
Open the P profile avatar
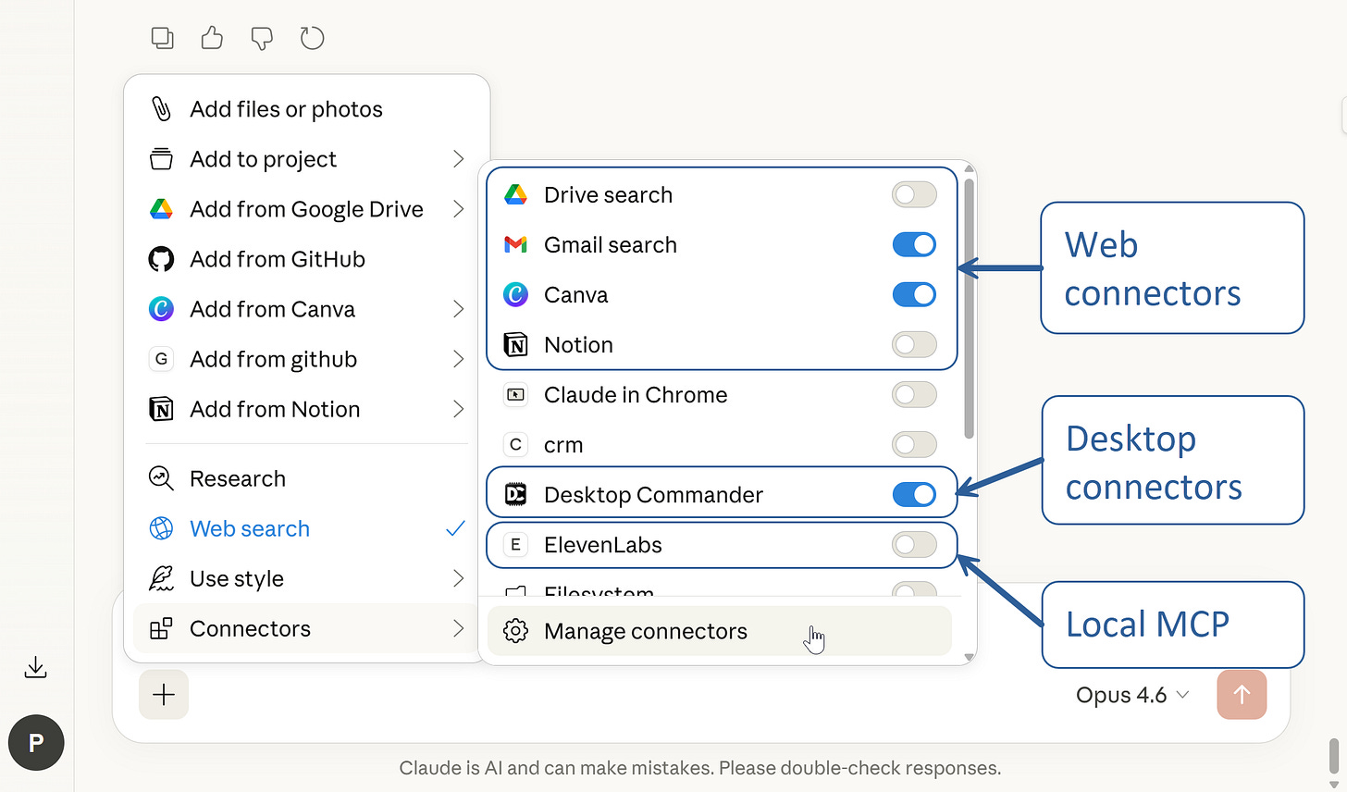coord(36,743)
